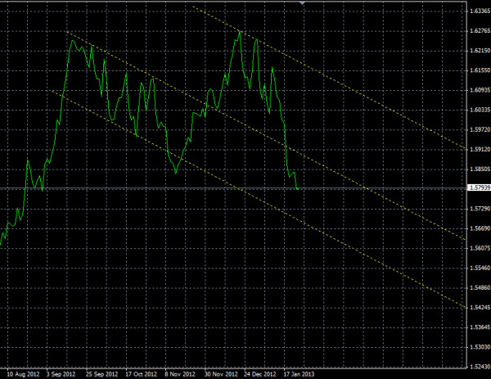This screenshot has width=491, height=379.
Task: Select the 1.63365 price scale label
Action: (x=480, y=11)
